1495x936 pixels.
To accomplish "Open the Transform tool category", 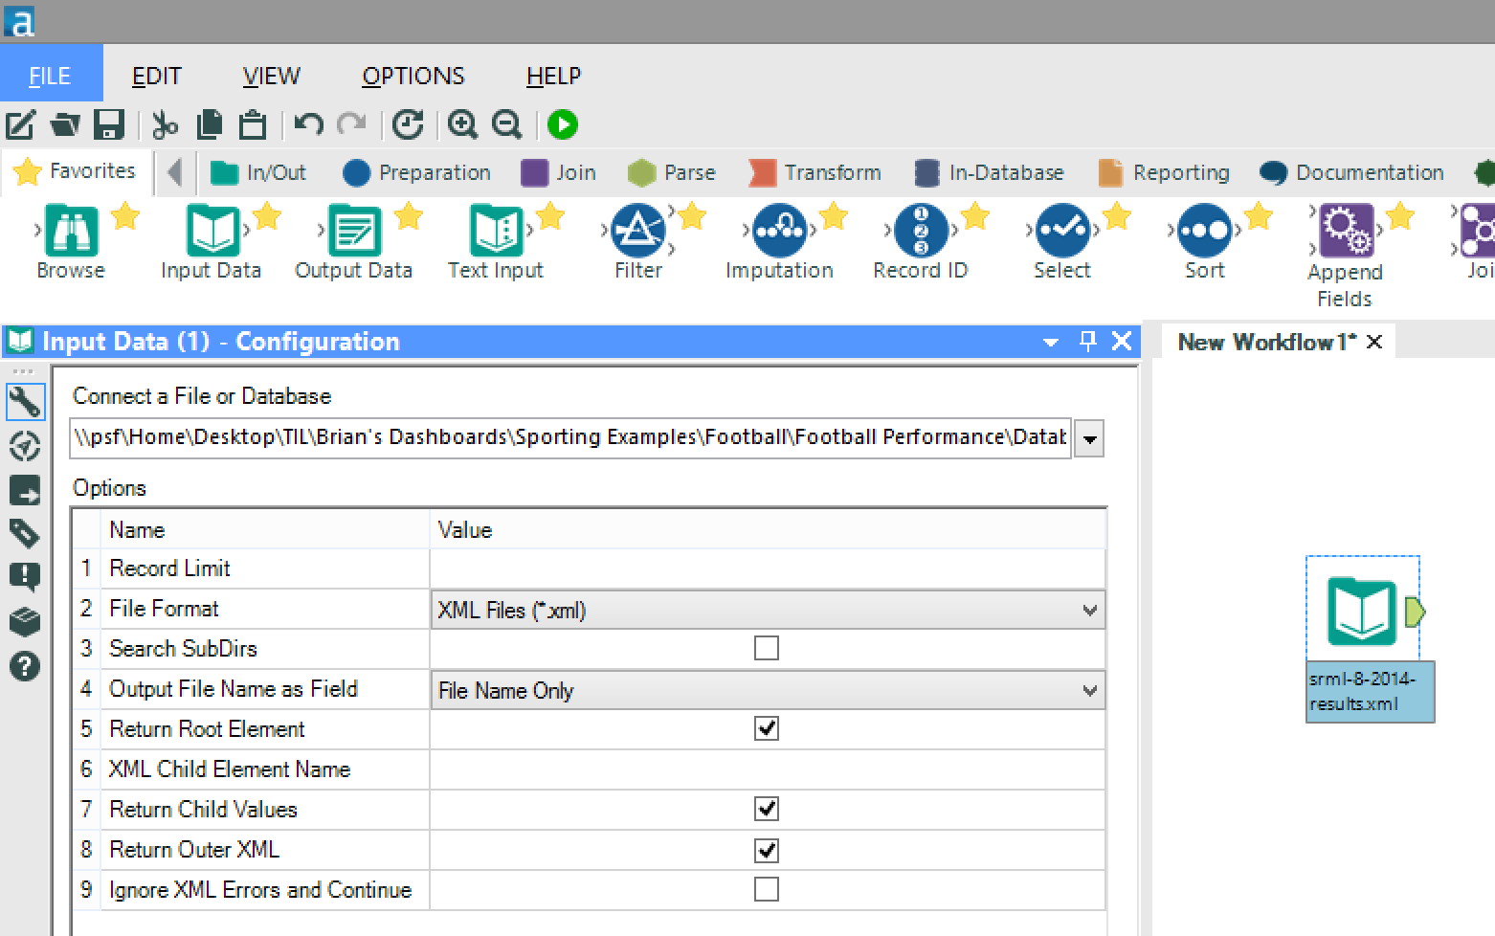I will 814,172.
